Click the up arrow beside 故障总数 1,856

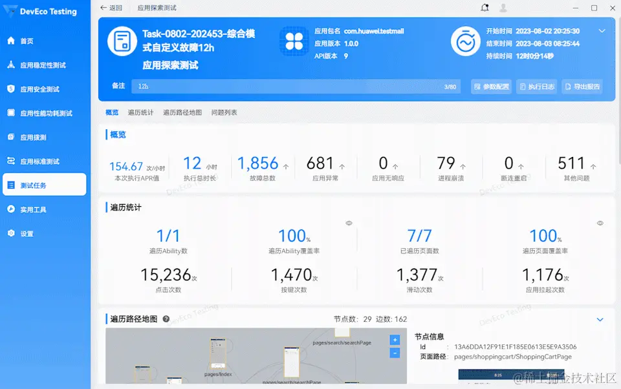tap(286, 167)
